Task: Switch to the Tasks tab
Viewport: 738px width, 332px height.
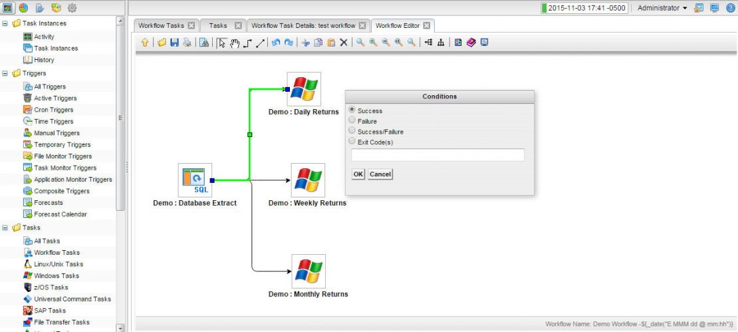Action: coord(218,25)
